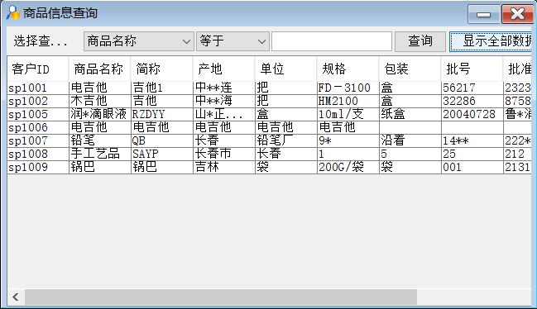The width and height of the screenshot is (537, 309).
Task: Click the 手工艺品 product name cell
Action: click(x=99, y=154)
